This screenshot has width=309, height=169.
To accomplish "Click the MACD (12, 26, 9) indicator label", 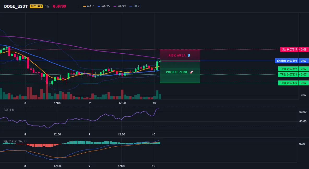I will point(15,141).
